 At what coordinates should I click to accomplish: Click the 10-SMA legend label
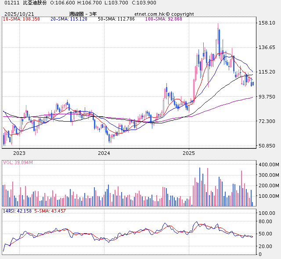(21, 19)
